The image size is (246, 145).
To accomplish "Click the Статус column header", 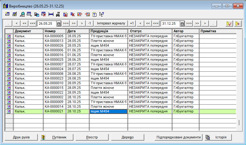I will tap(150, 31).
